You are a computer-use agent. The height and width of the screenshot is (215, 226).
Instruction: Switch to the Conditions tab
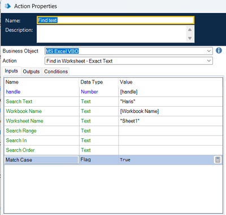click(56, 72)
